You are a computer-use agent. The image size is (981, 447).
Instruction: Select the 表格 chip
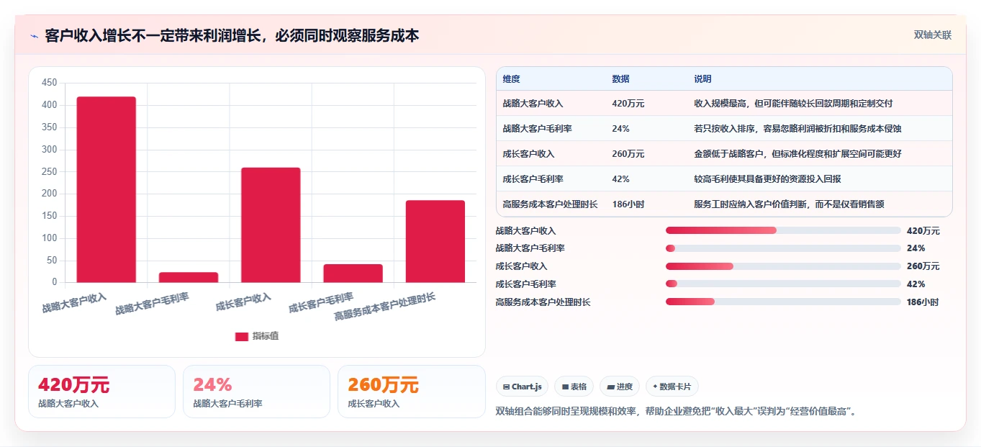pyautogui.click(x=574, y=387)
